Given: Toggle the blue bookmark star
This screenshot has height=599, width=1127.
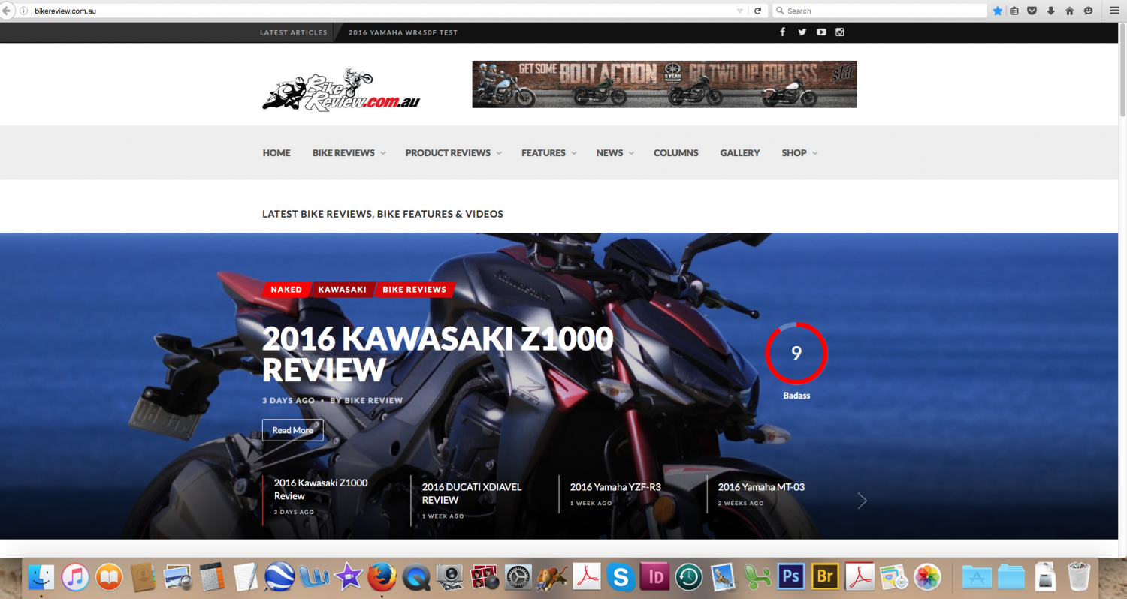Looking at the screenshot, I should click(997, 11).
